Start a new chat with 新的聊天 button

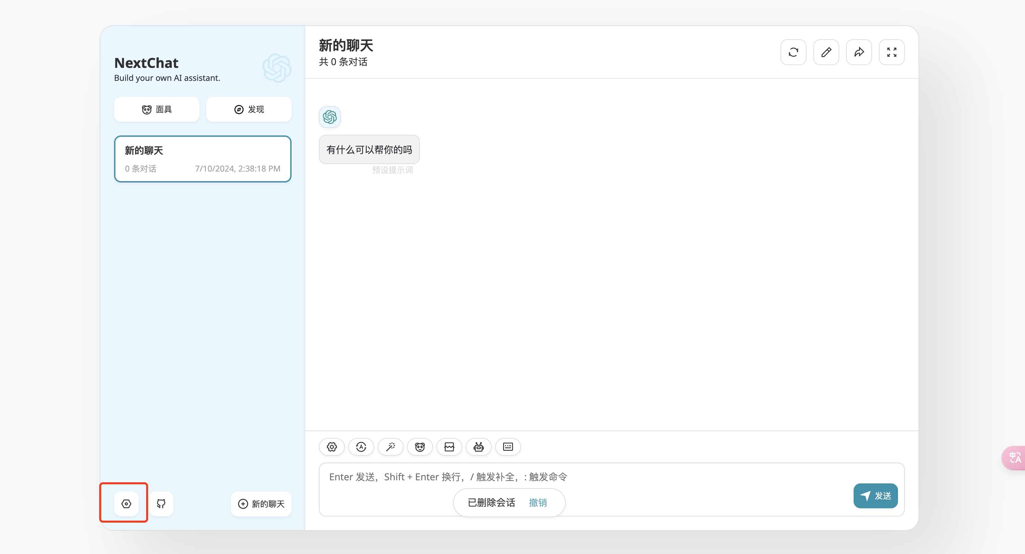[x=261, y=504]
